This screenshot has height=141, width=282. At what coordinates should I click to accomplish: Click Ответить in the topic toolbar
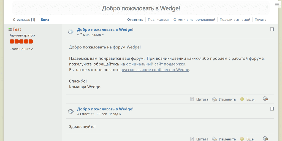pos(135,20)
